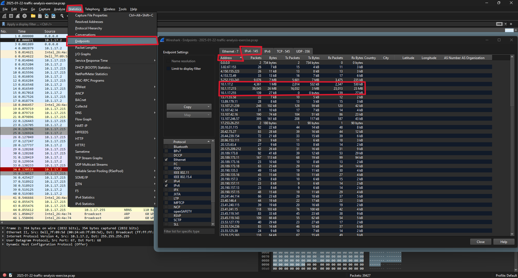The image size is (518, 278).
Task: Click the Help button in Endpoints dialog
Action: pos(503,242)
